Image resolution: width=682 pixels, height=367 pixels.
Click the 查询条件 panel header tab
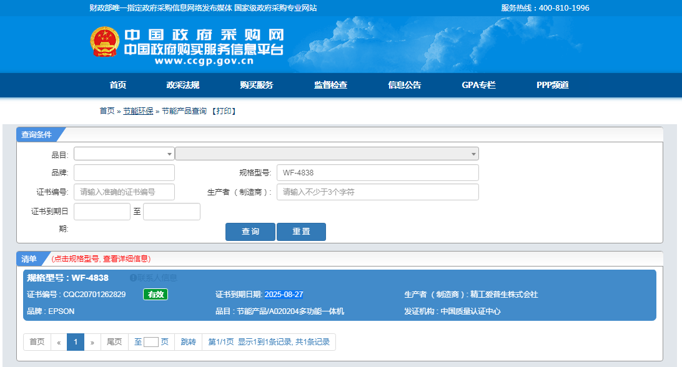(x=36, y=135)
